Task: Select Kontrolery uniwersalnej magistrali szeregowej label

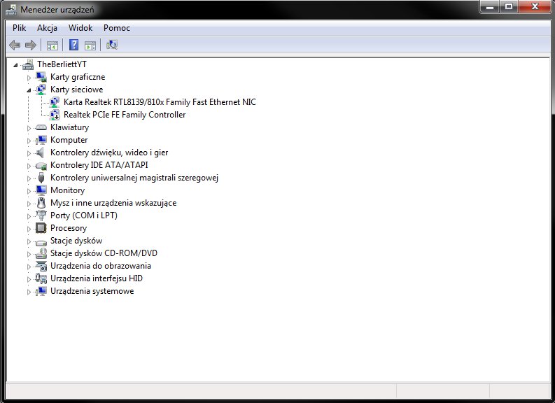Action: (x=134, y=178)
